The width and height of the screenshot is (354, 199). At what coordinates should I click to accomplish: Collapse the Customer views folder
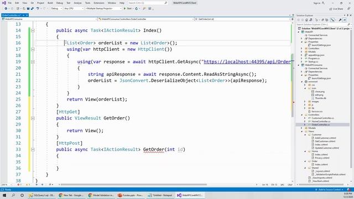tap(305, 135)
